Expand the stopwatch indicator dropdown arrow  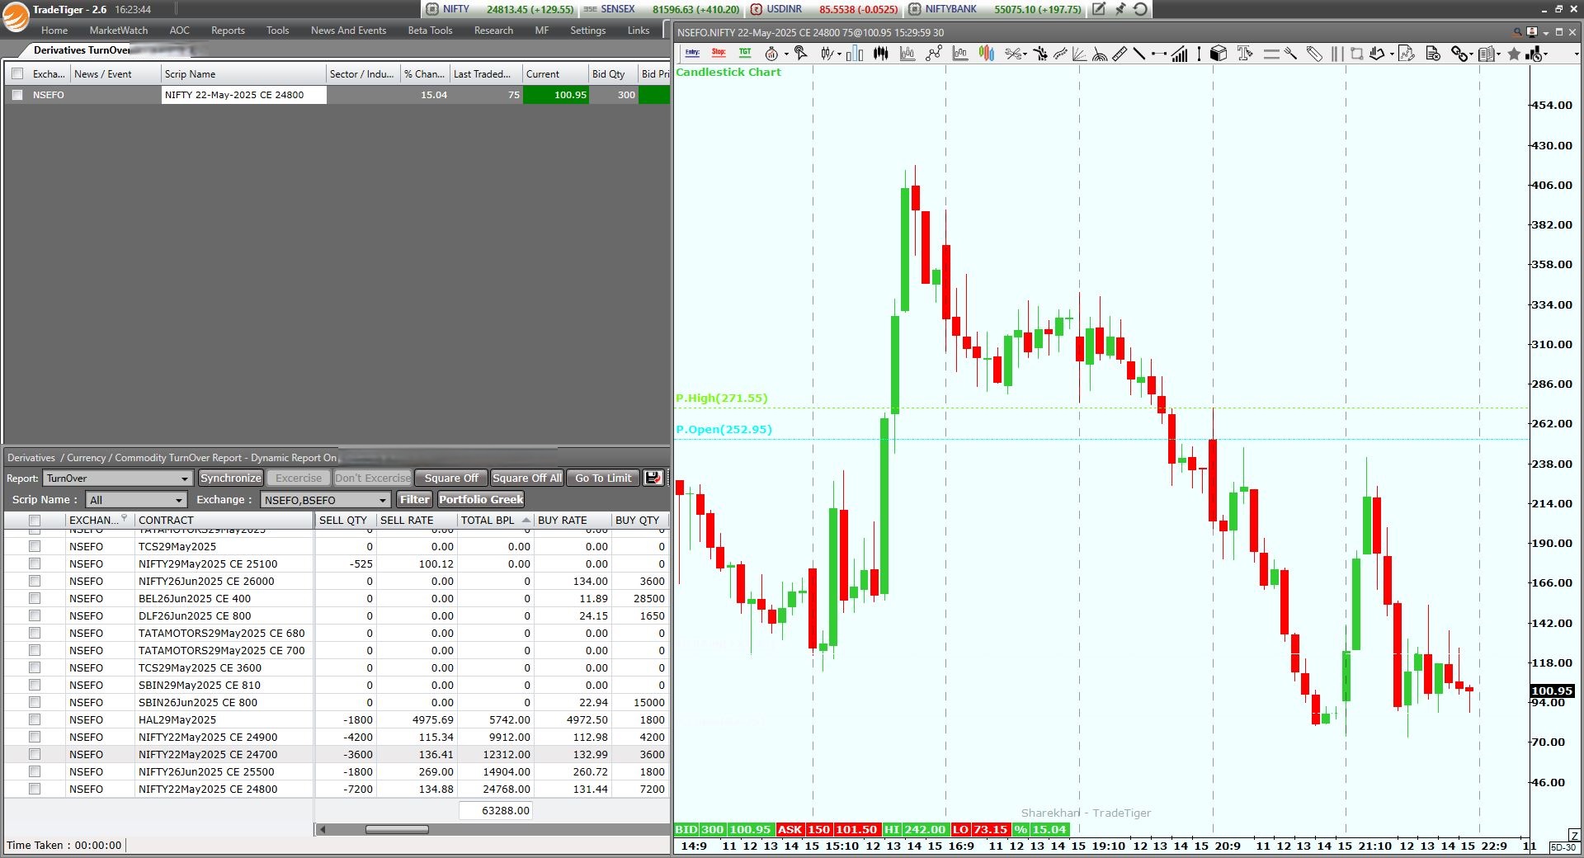click(x=786, y=54)
